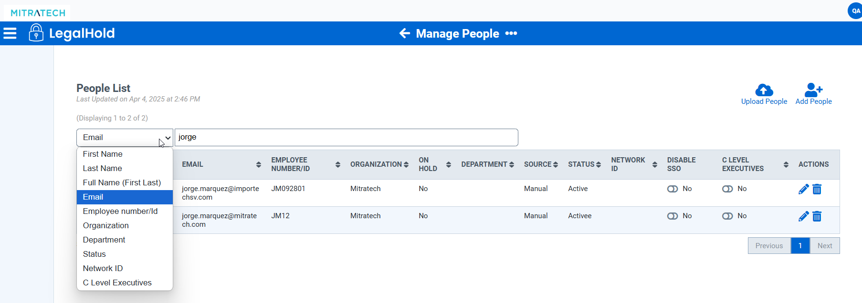Open the hamburger navigation menu
This screenshot has width=862, height=303.
[x=10, y=33]
